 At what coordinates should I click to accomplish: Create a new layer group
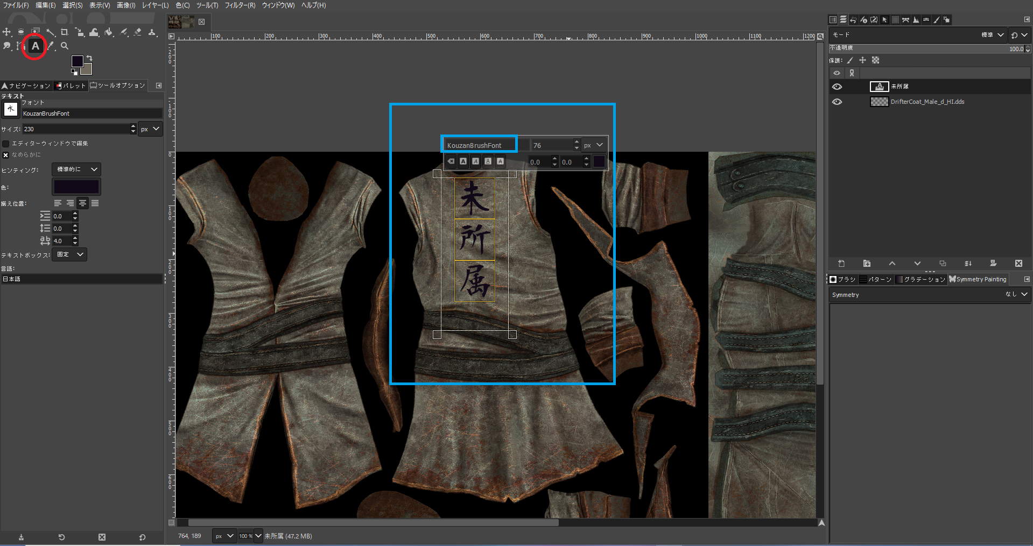[867, 264]
